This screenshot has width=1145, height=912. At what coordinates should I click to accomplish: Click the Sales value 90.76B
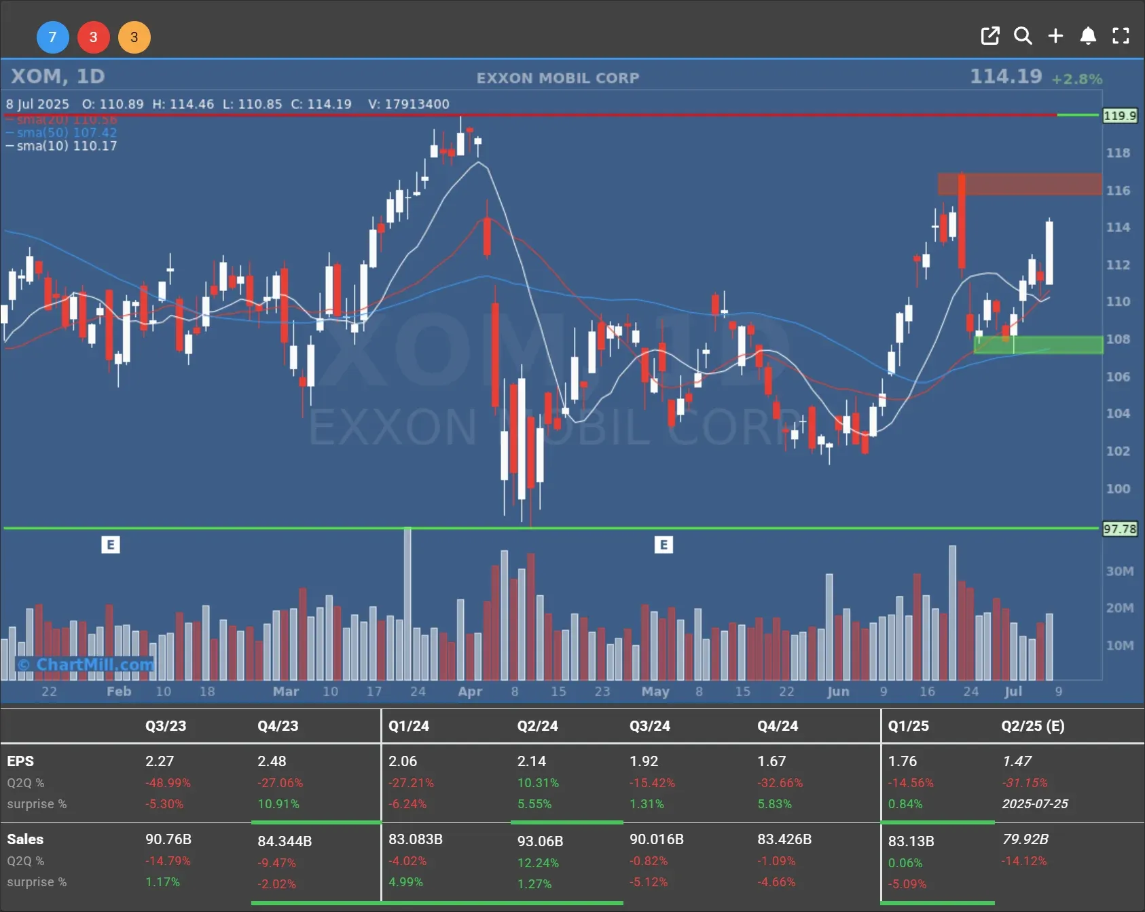click(x=168, y=839)
